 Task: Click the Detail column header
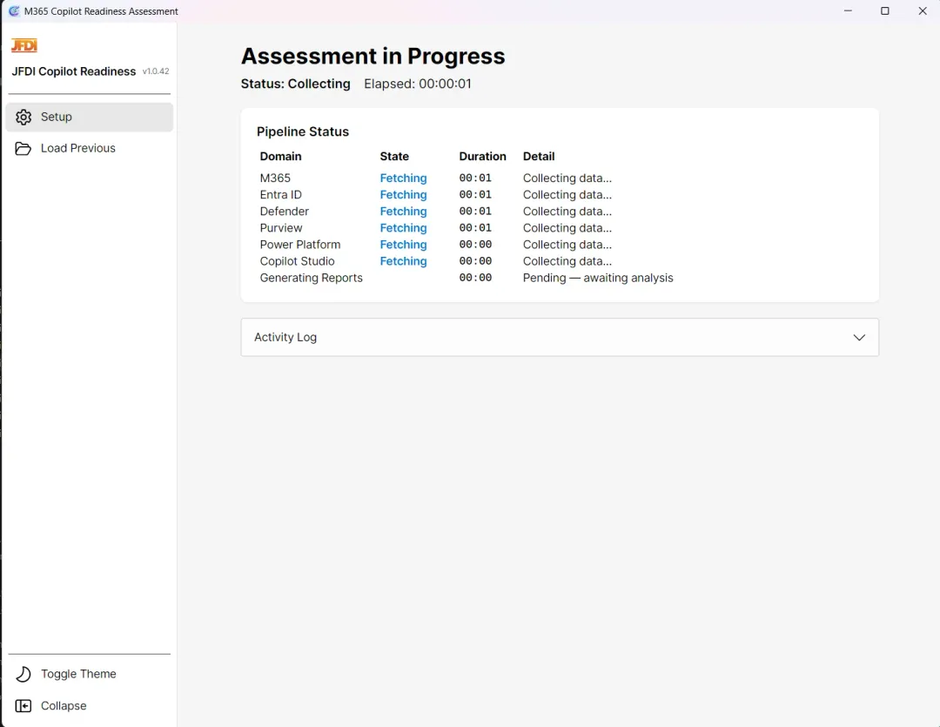pyautogui.click(x=539, y=157)
